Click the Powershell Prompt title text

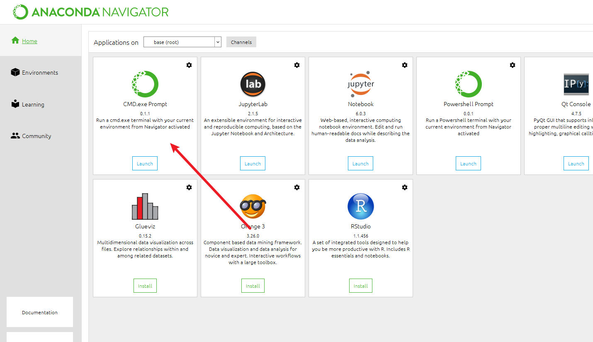tap(469, 104)
